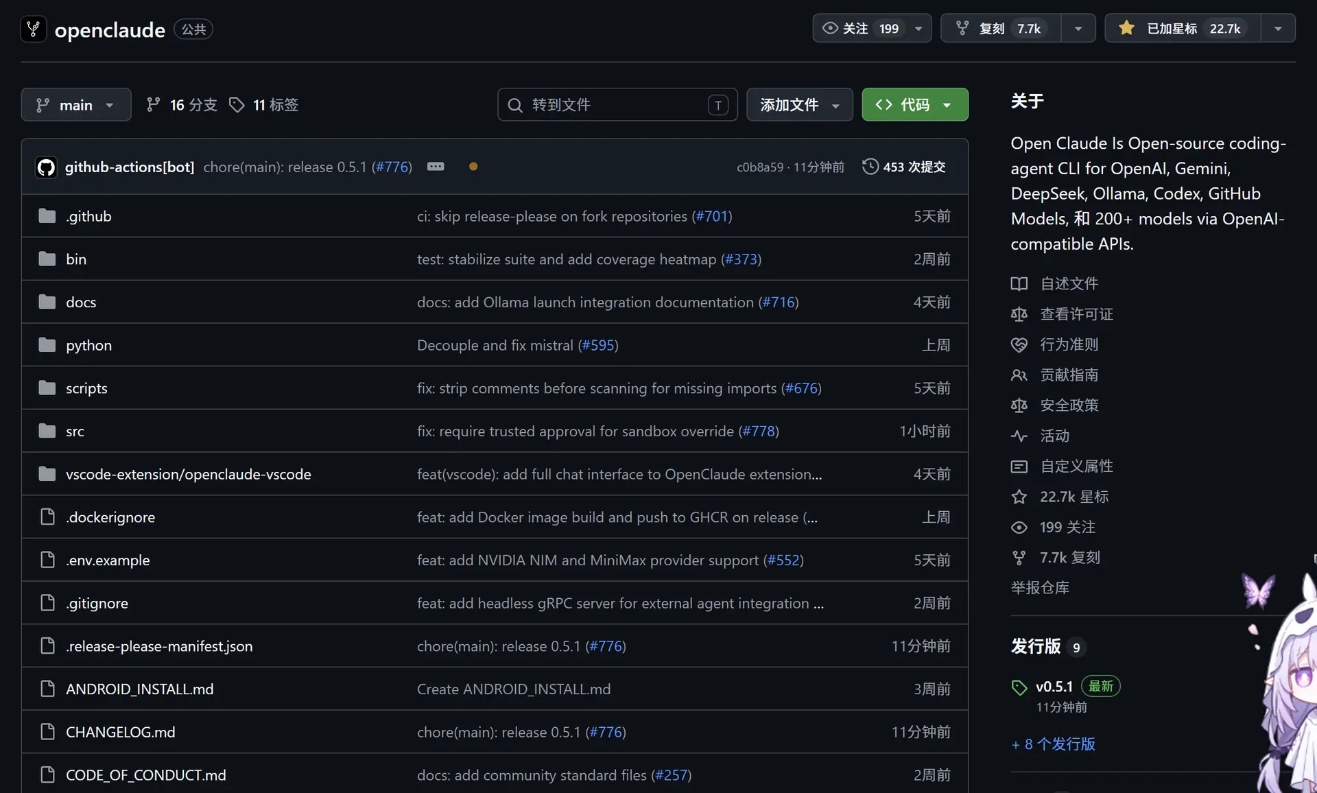
Task: Open commit 'Create ANDROID_INSTALL.md' message
Action: (514, 689)
